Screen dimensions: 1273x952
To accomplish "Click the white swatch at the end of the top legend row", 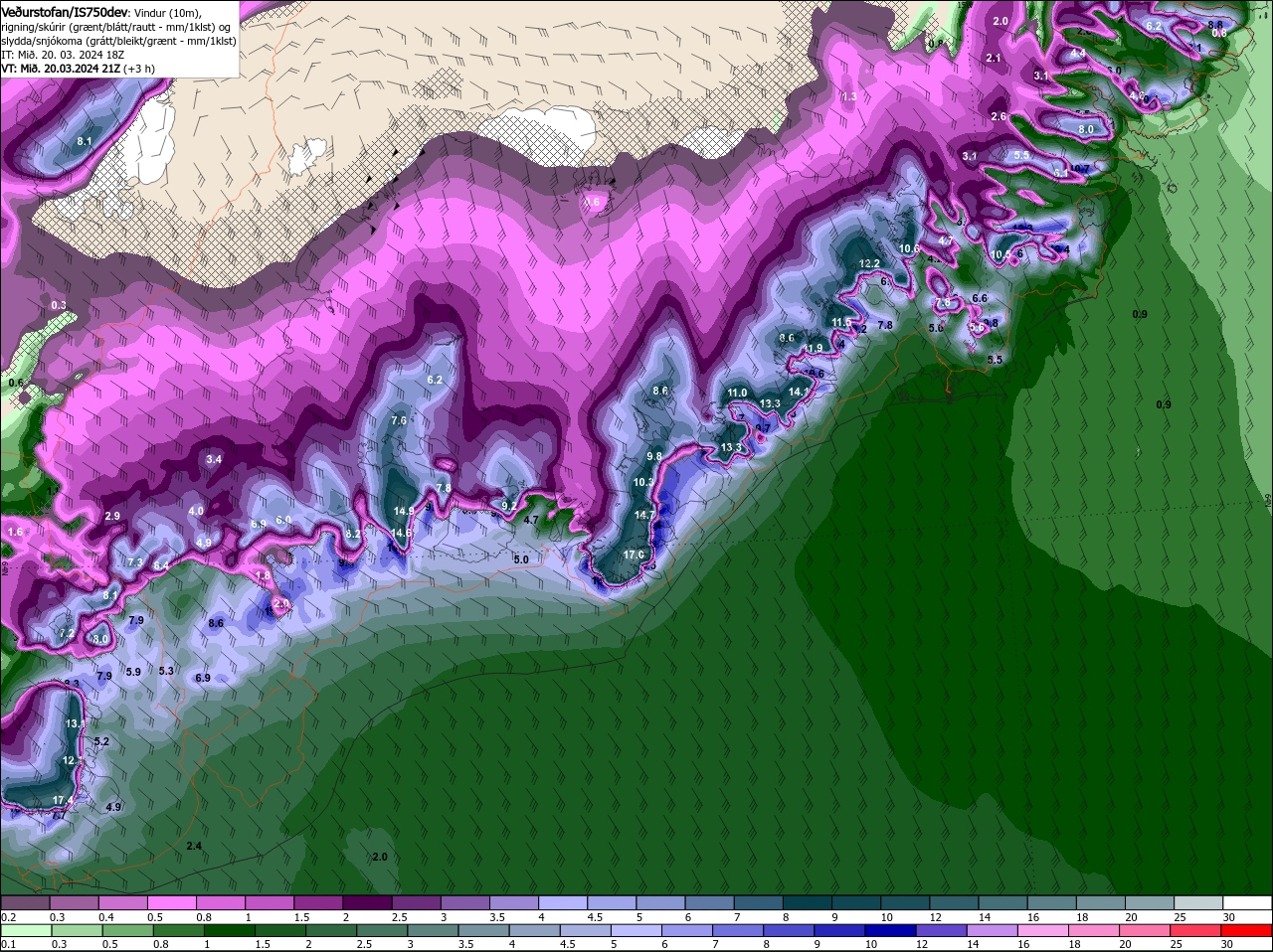I will pyautogui.click(x=1247, y=902).
